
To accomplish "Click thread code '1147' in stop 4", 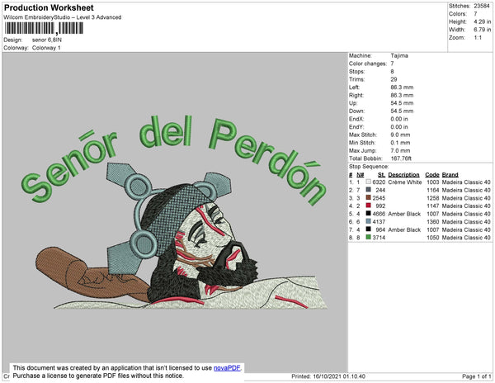I will click(433, 206).
